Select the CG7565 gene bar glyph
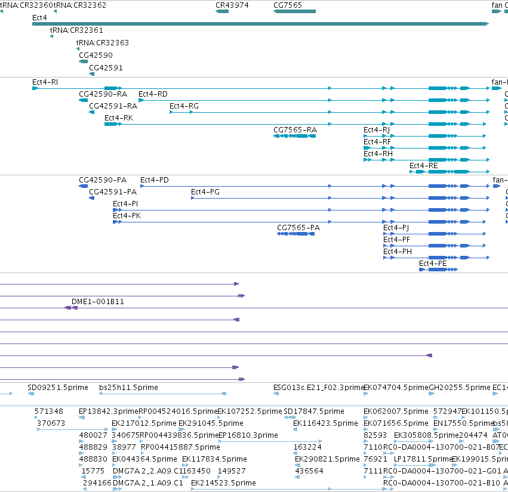The height and width of the screenshot is (492, 508). coord(294,11)
